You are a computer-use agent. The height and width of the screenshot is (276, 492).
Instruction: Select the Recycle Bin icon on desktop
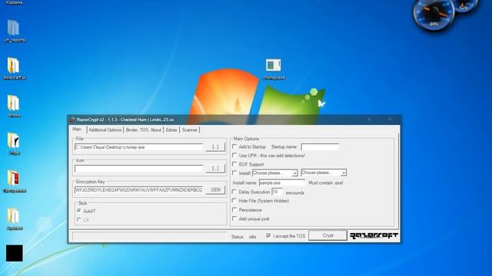click(14, 2)
